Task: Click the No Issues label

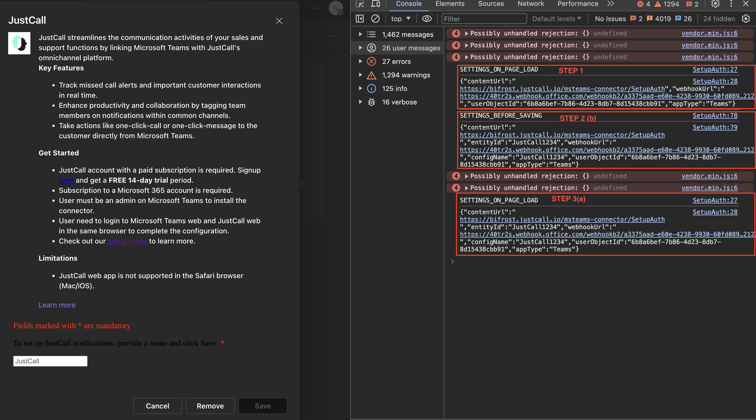Action: click(610, 19)
